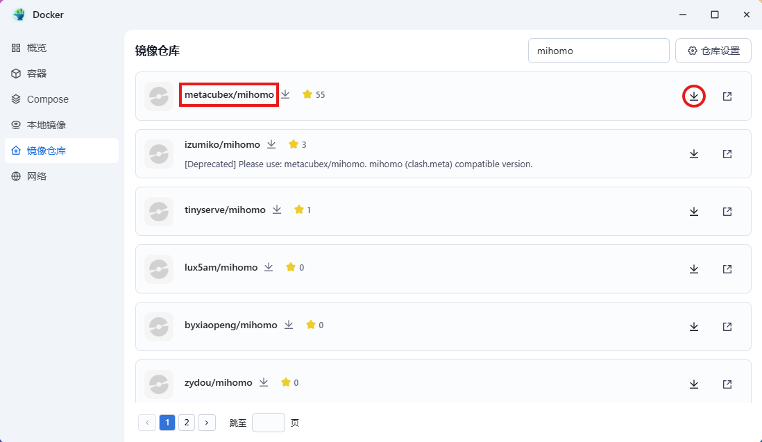Click the metacubex/mihomo repository thumbnail
The width and height of the screenshot is (762, 442).
[159, 96]
